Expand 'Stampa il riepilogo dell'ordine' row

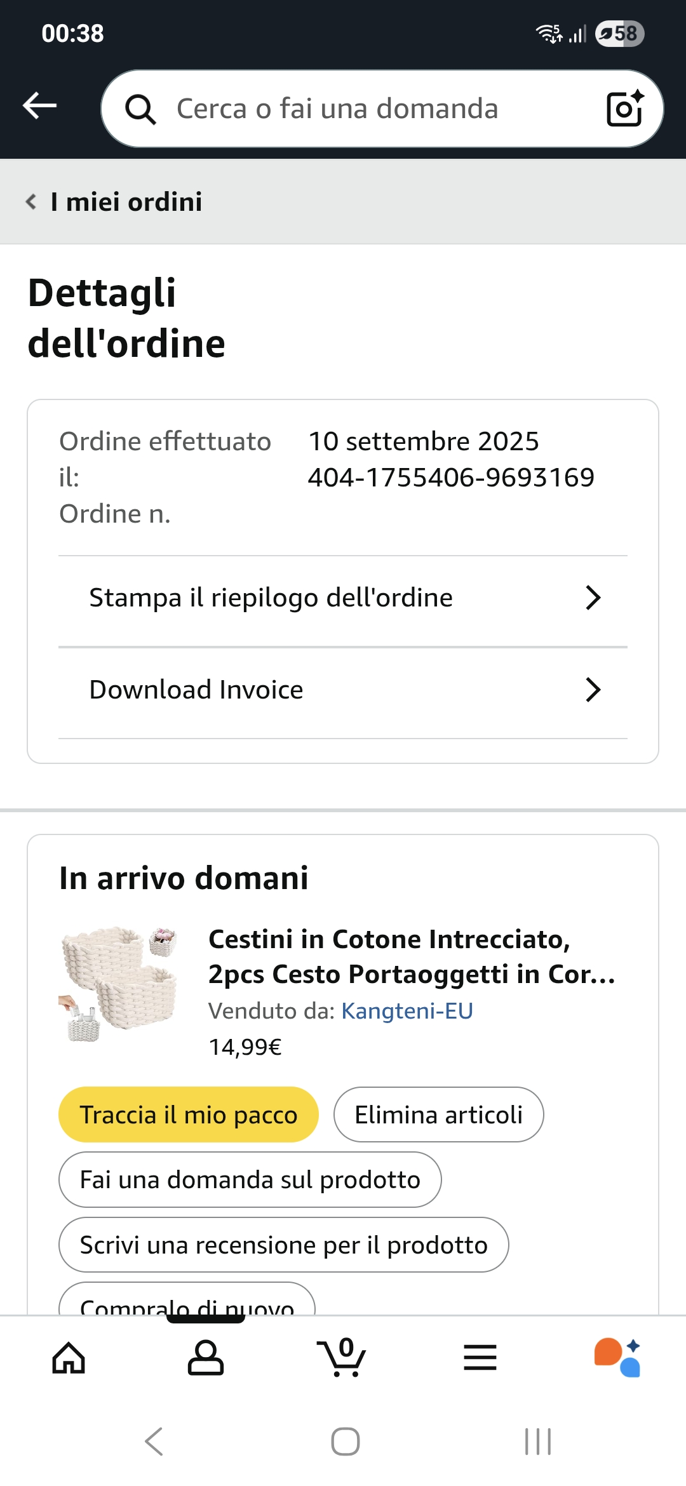point(343,598)
